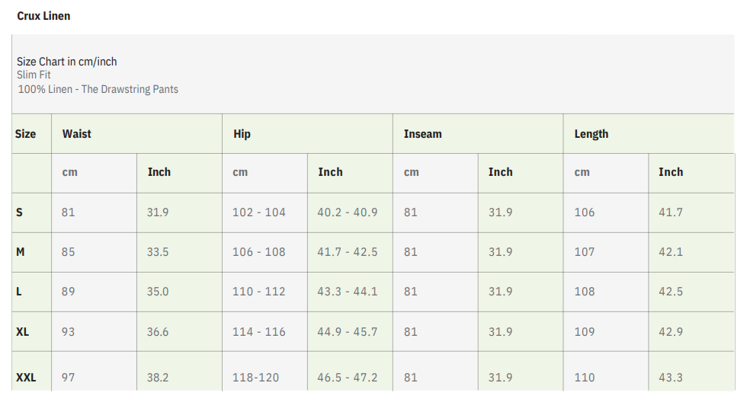Click the Inseam column header
This screenshot has height=402, width=747.
pos(423,134)
